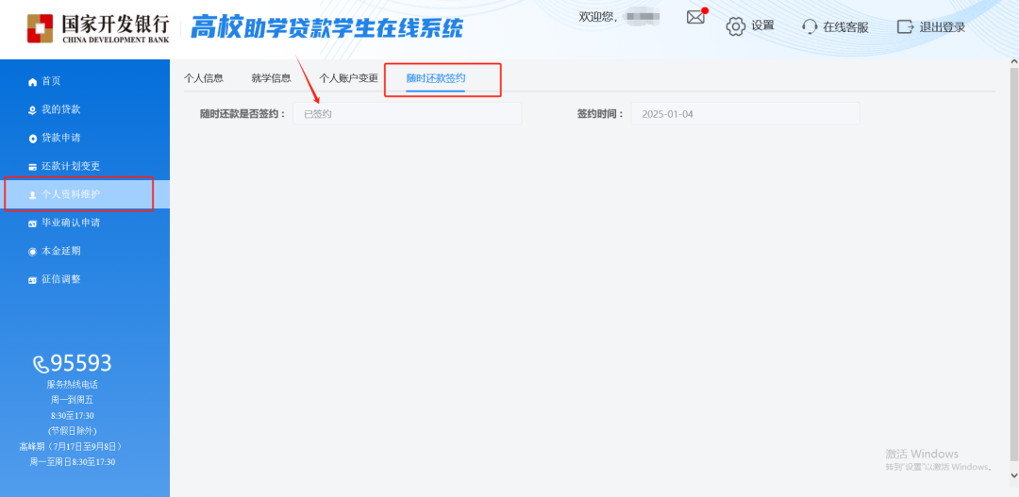Click the icon beside 本金延期

(x=32, y=252)
